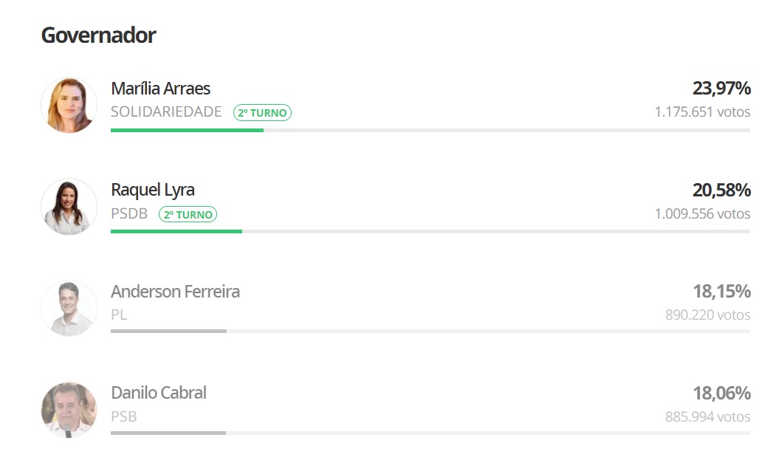Click Raquel Lyra candidate photo

coord(69,206)
